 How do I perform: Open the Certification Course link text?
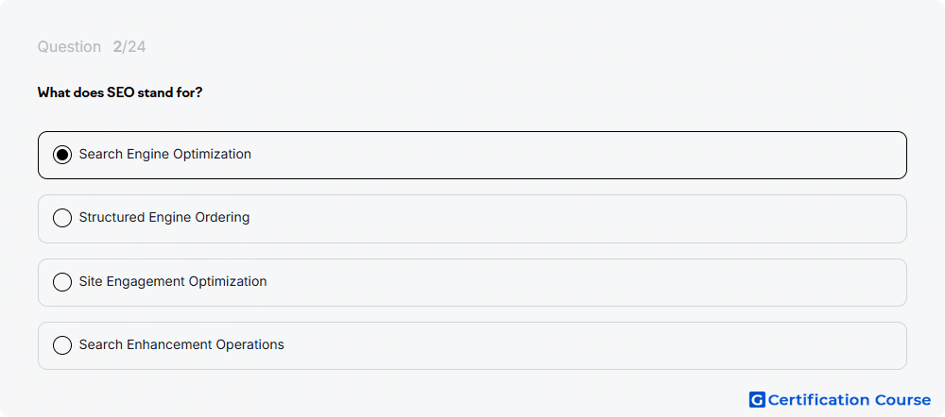(850, 400)
